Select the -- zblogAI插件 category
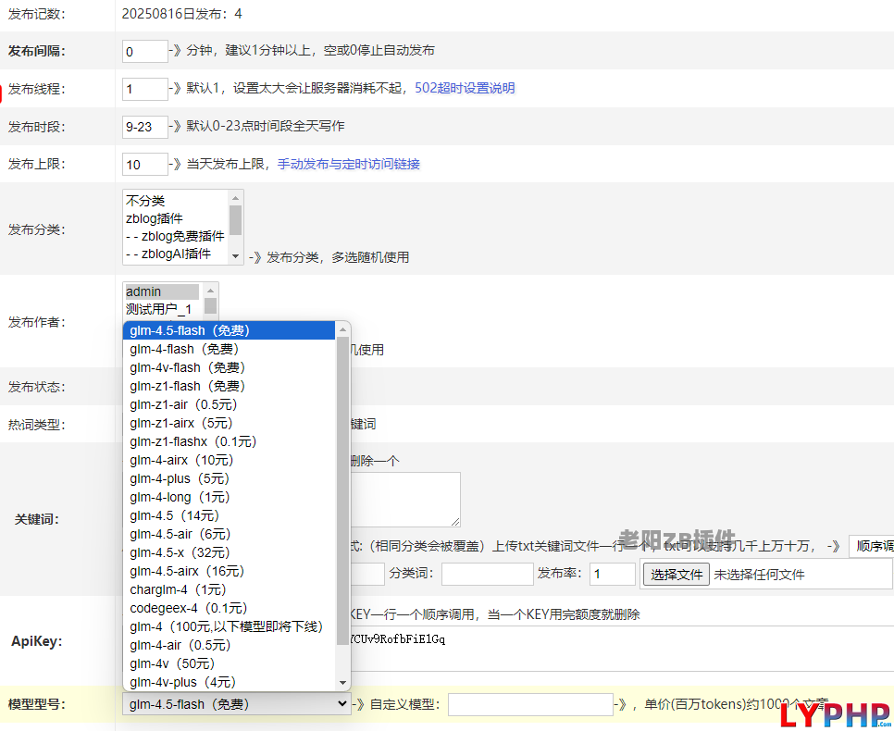 [176, 254]
